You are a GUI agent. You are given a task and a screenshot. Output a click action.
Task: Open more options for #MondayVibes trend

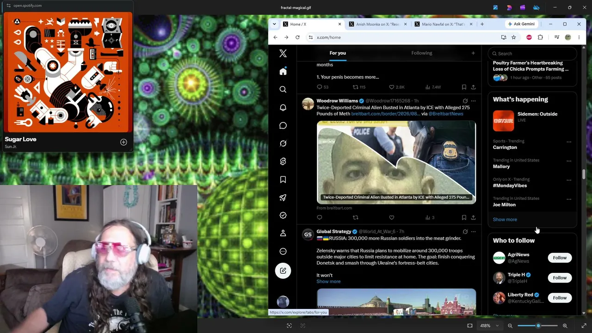(x=569, y=180)
